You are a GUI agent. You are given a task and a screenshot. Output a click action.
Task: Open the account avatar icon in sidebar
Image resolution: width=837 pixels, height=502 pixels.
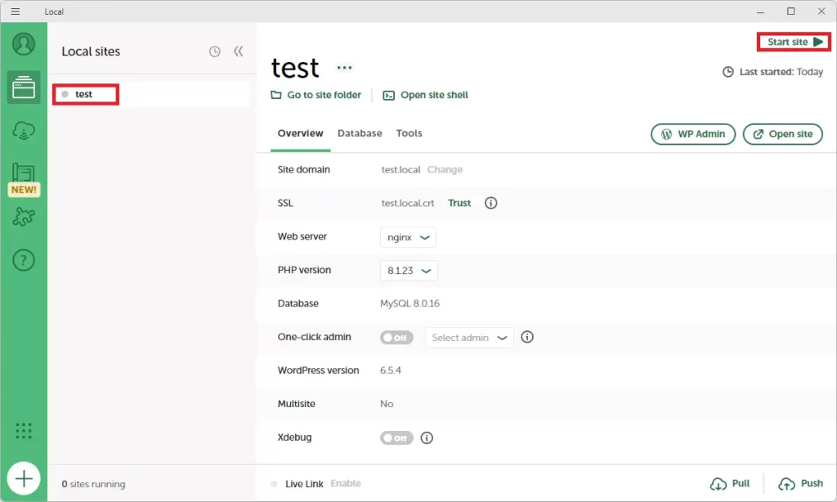[24, 43]
